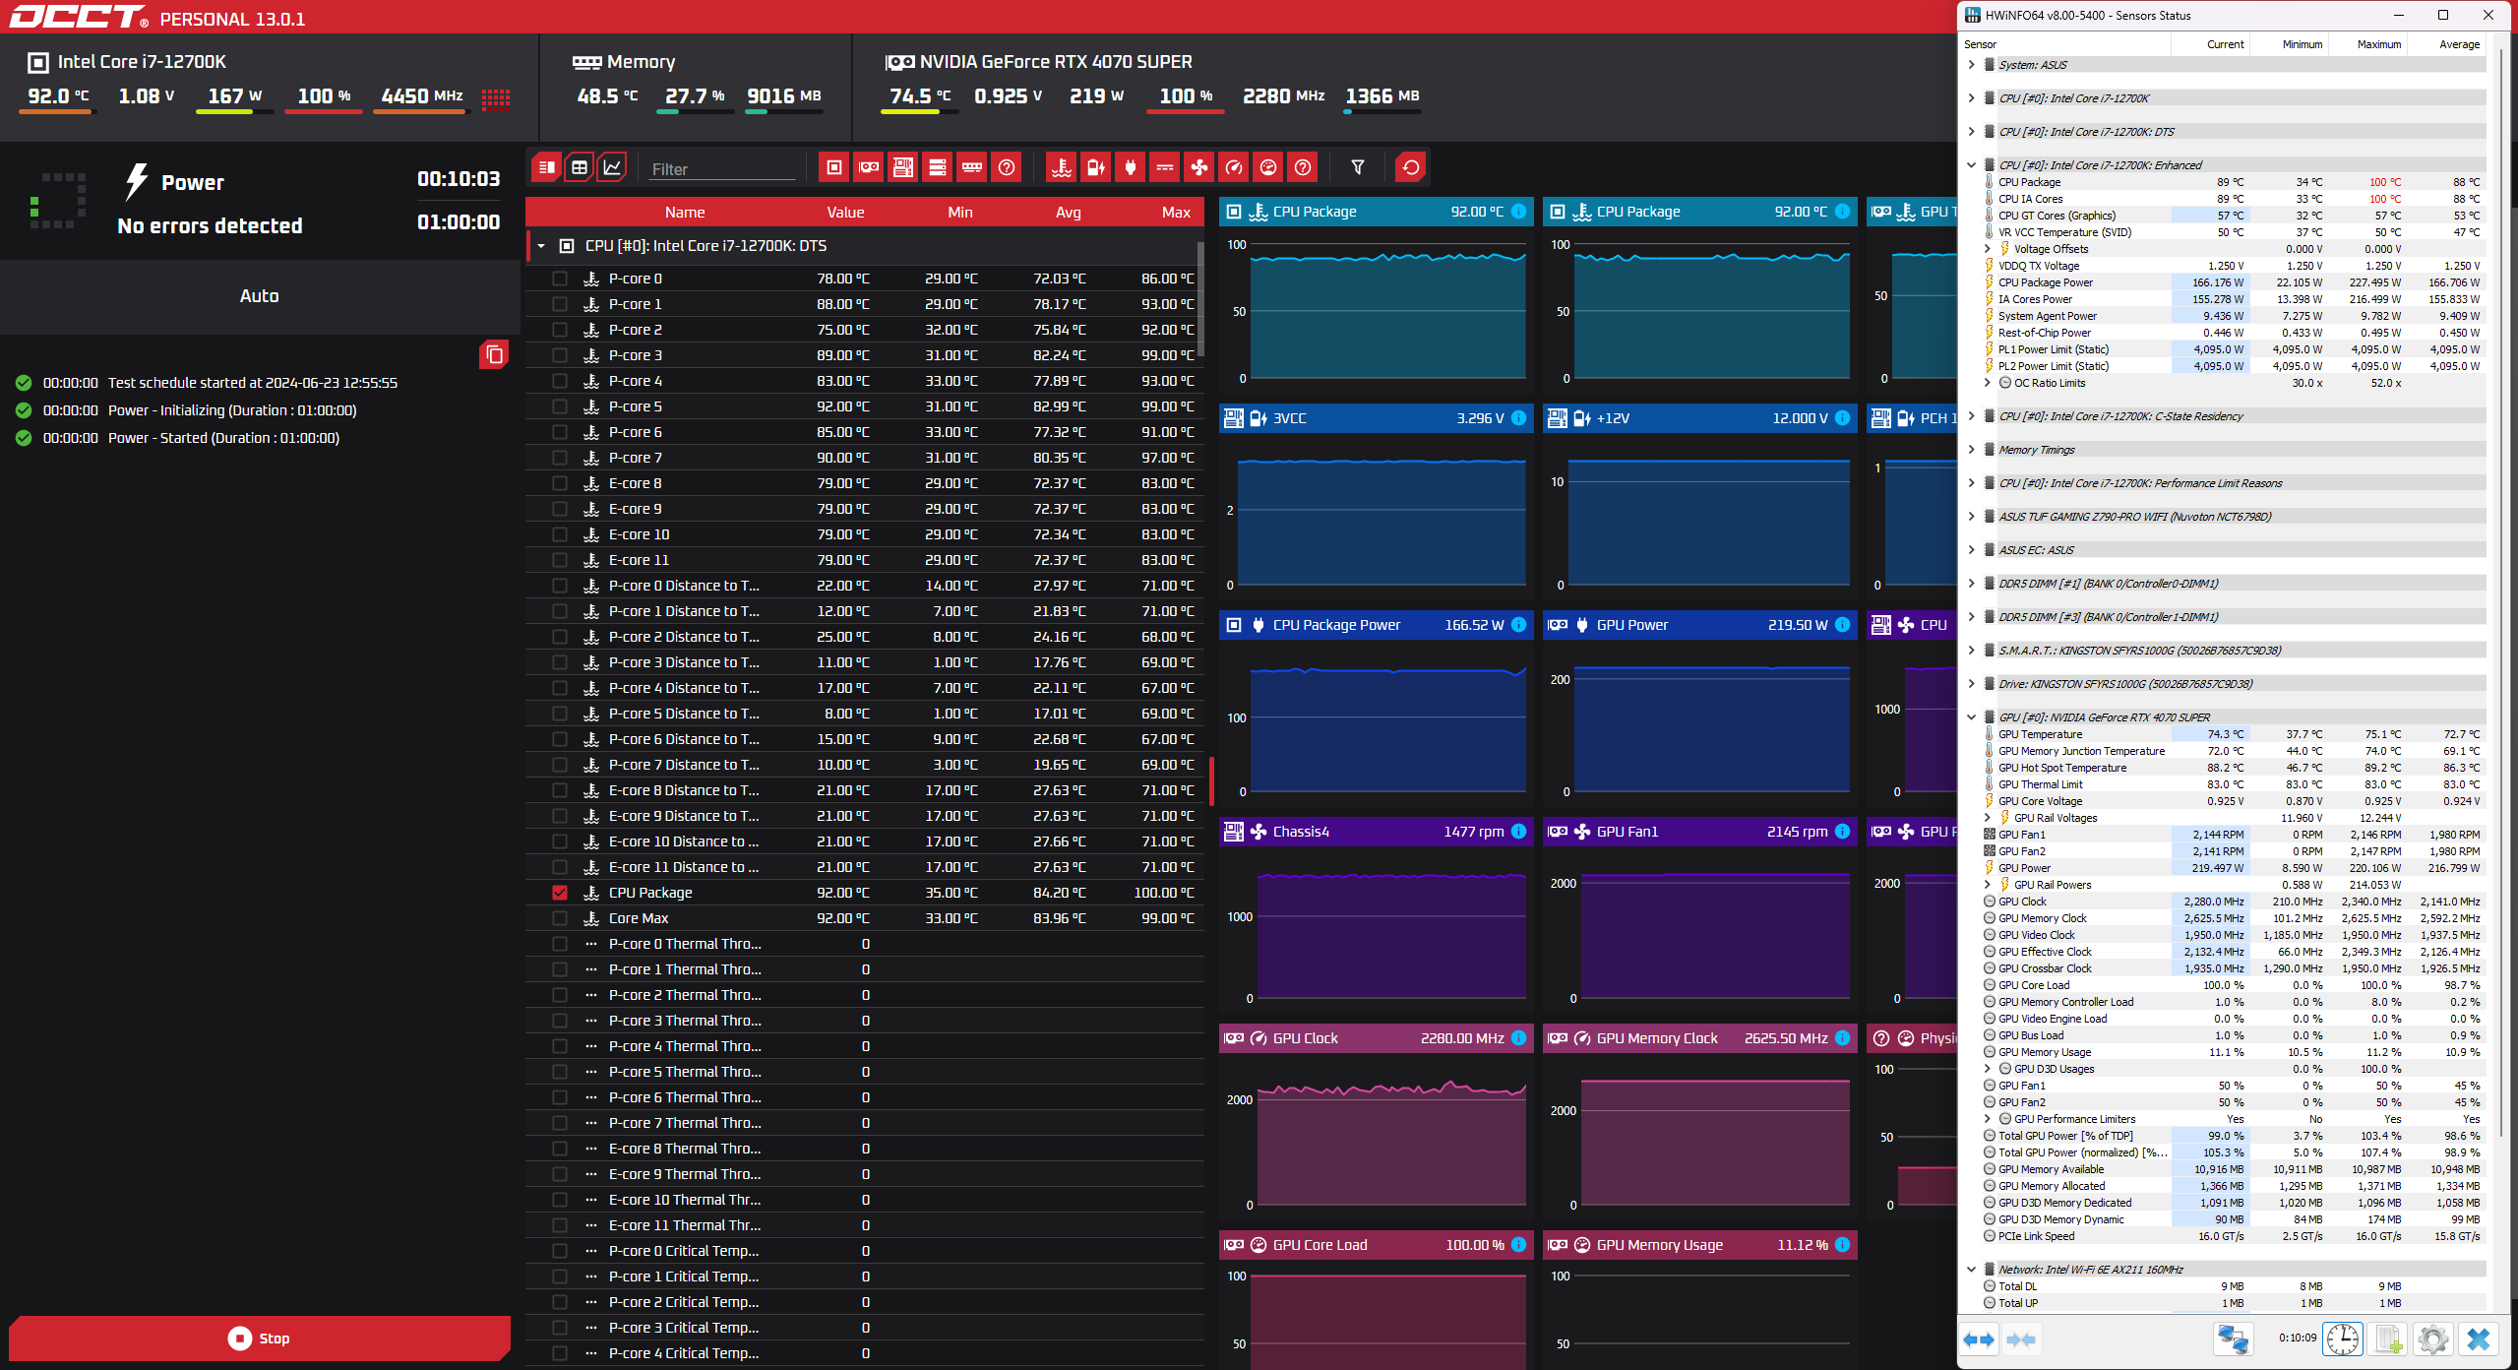Check P-core 0 Thermal Throttling checkbox
Viewport: 2518px width, 1370px height.
[x=560, y=944]
